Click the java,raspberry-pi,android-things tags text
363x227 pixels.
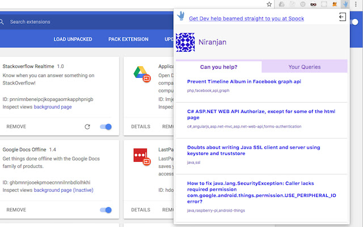[216, 211]
